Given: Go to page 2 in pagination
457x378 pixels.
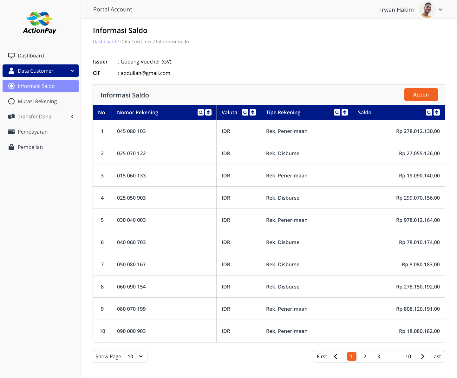Looking at the screenshot, I should click(365, 356).
